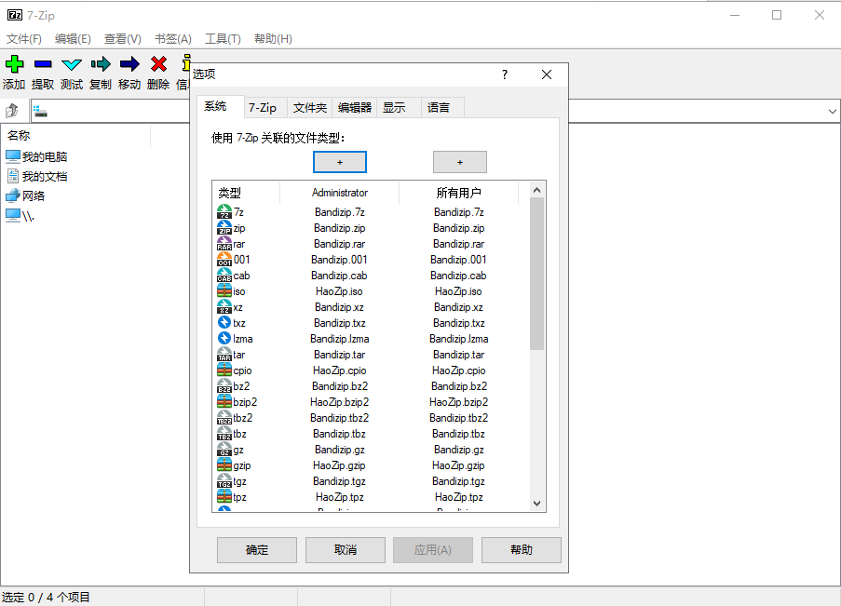Switch to the 编辑器 tab
This screenshot has height=606, width=841.
(355, 108)
